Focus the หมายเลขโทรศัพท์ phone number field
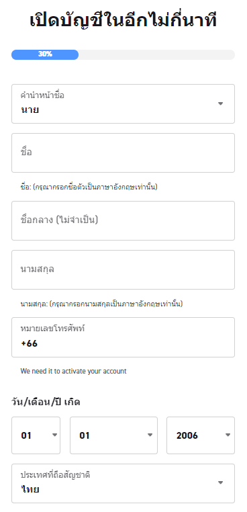The image size is (247, 512). tap(123, 337)
